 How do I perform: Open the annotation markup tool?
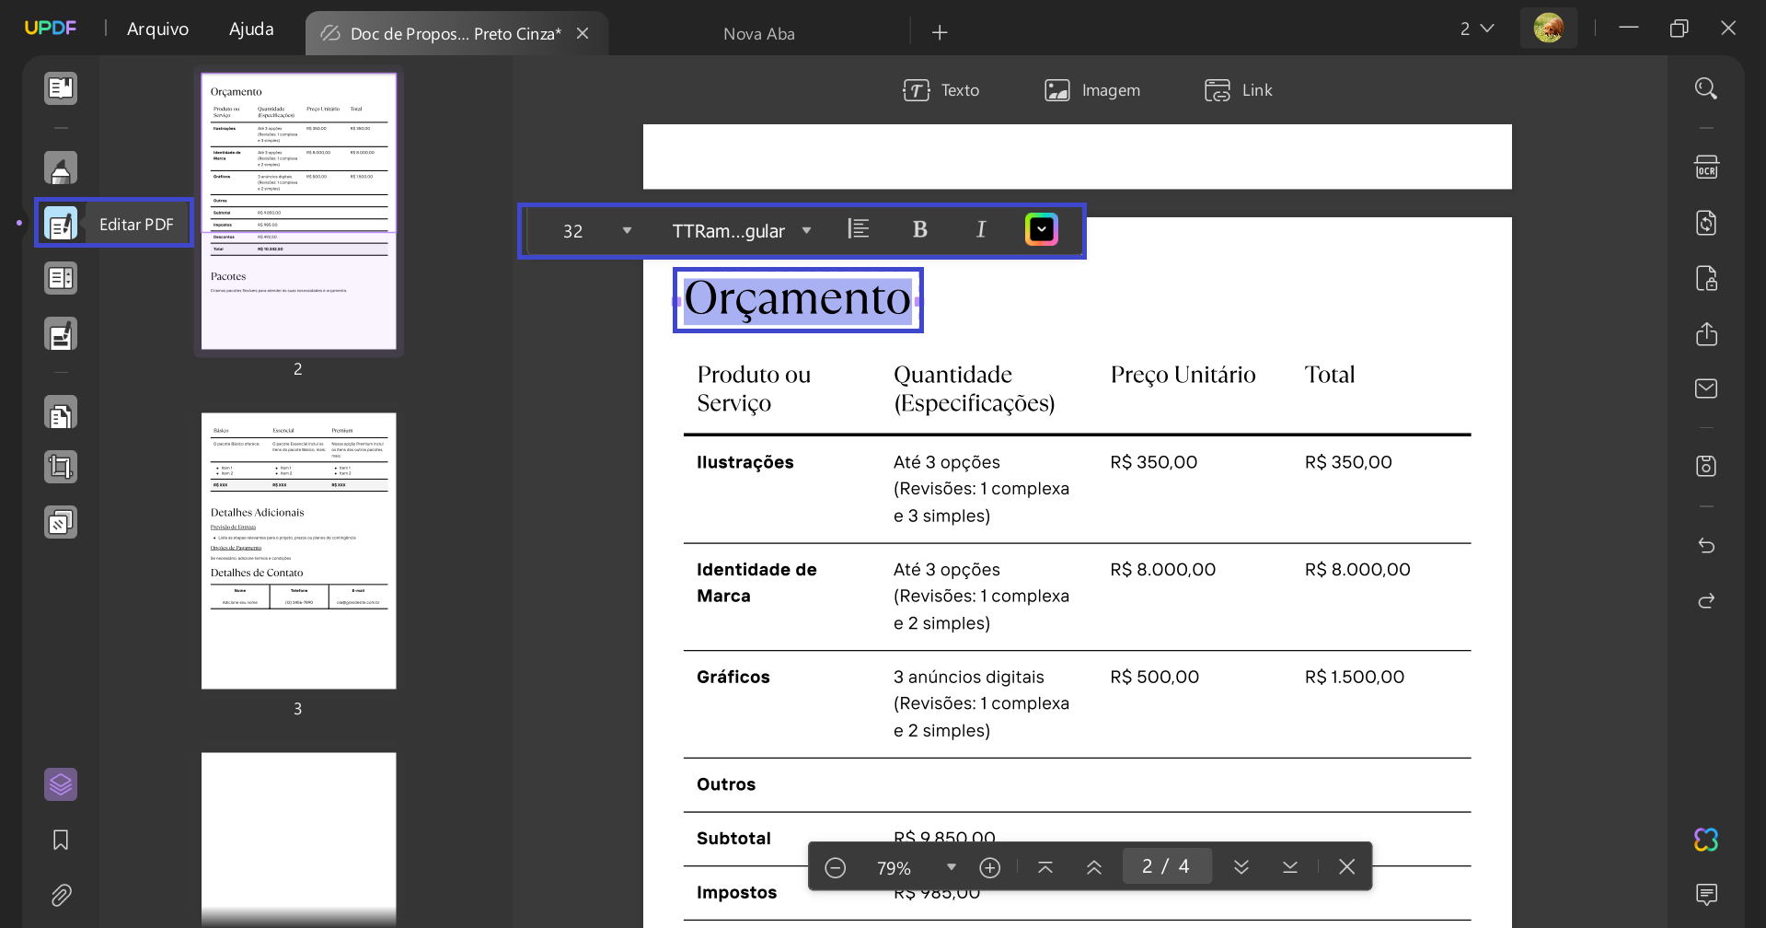pos(60,168)
